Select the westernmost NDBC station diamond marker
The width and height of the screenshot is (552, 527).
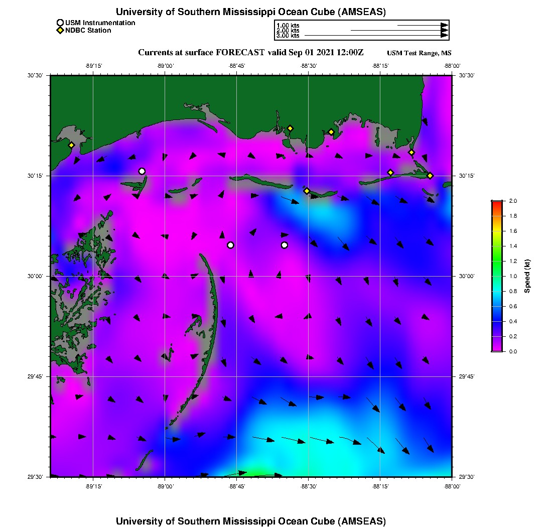(x=72, y=145)
